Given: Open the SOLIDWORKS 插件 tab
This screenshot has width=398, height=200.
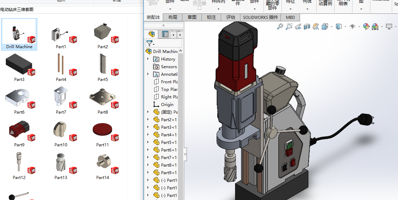Looking at the screenshot, I should click(x=260, y=17).
